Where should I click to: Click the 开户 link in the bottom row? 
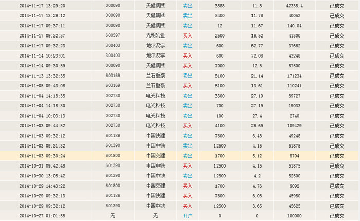[187, 215]
